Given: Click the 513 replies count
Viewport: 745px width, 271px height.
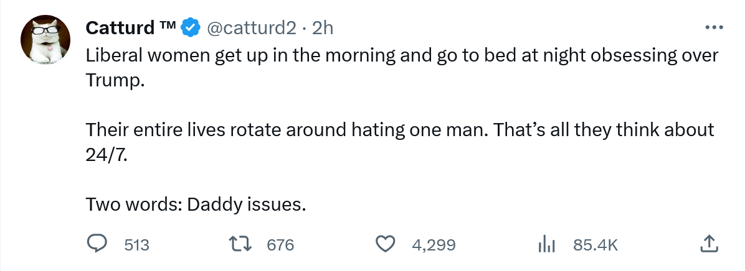Looking at the screenshot, I should click(137, 246).
